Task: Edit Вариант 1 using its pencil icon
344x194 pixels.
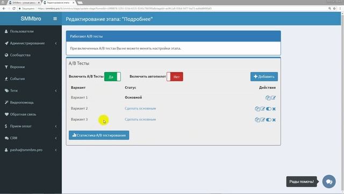Action: click(x=274, y=98)
